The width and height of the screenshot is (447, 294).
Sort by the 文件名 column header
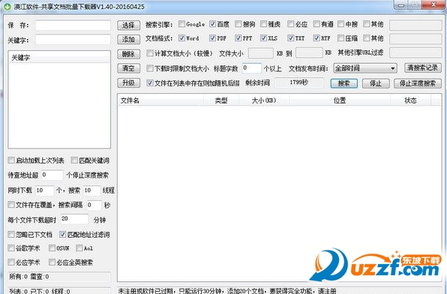coord(160,100)
